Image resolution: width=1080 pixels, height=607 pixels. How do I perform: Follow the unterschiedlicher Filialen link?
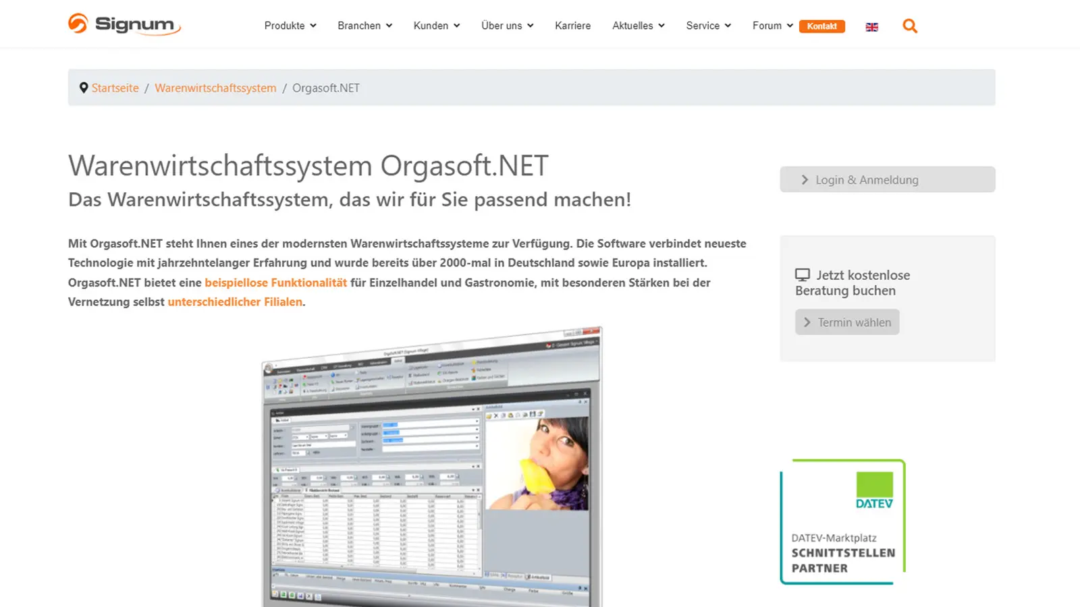click(235, 301)
